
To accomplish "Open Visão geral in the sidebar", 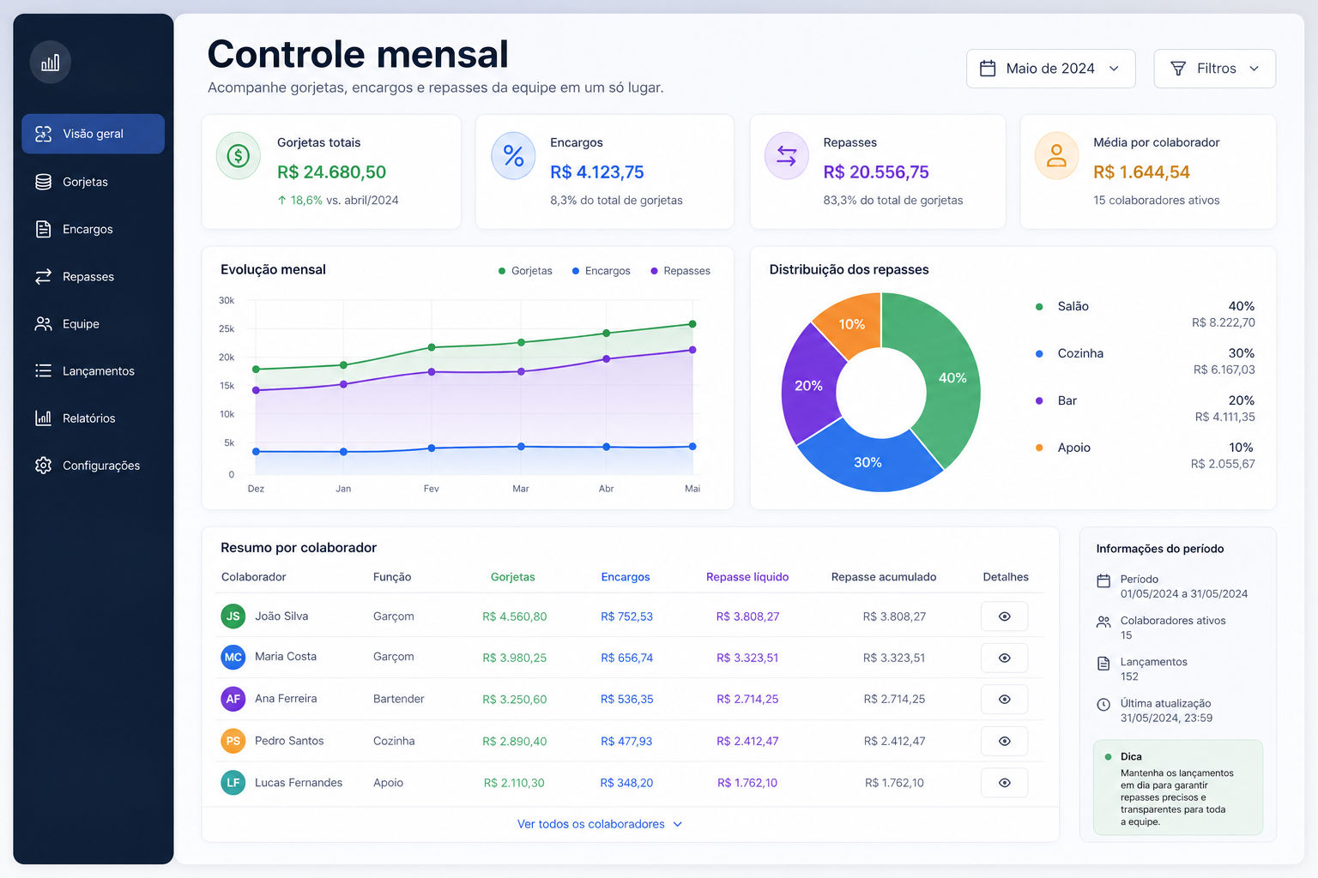I will click(x=93, y=134).
